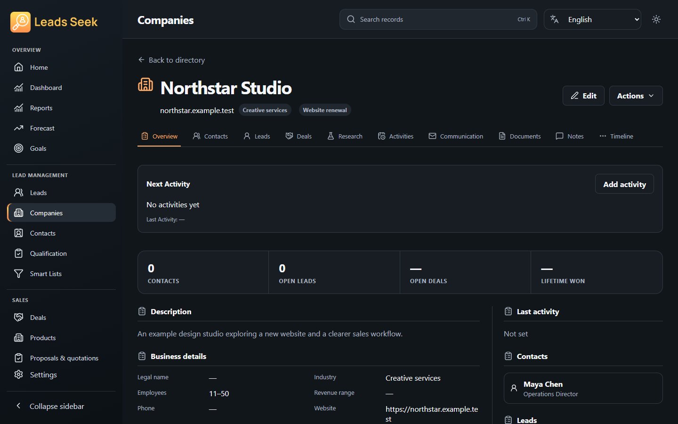Click the Edit button

583,96
